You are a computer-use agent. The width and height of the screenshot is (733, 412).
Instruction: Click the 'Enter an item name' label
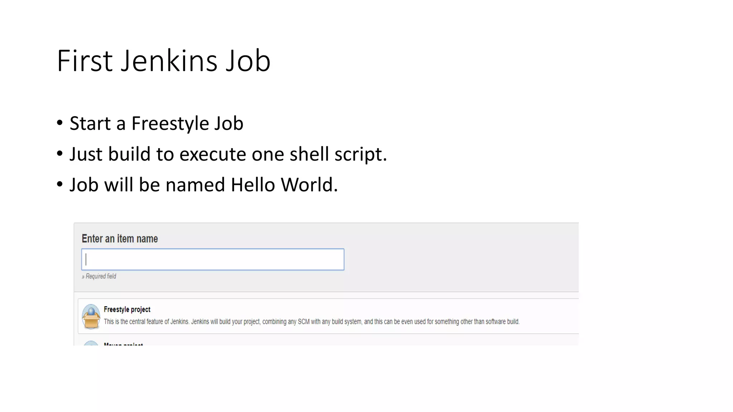click(120, 239)
